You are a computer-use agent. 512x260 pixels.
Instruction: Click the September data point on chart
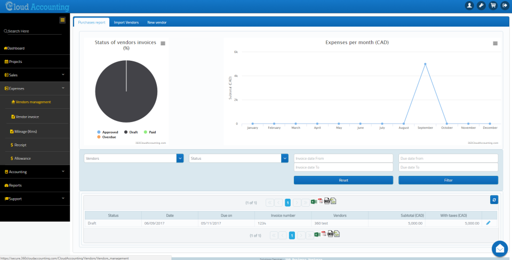(x=425, y=64)
